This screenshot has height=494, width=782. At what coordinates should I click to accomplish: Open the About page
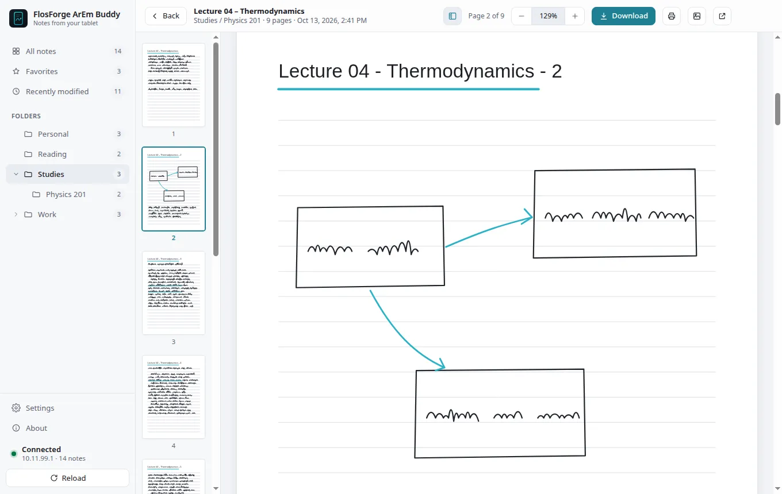pos(67,428)
